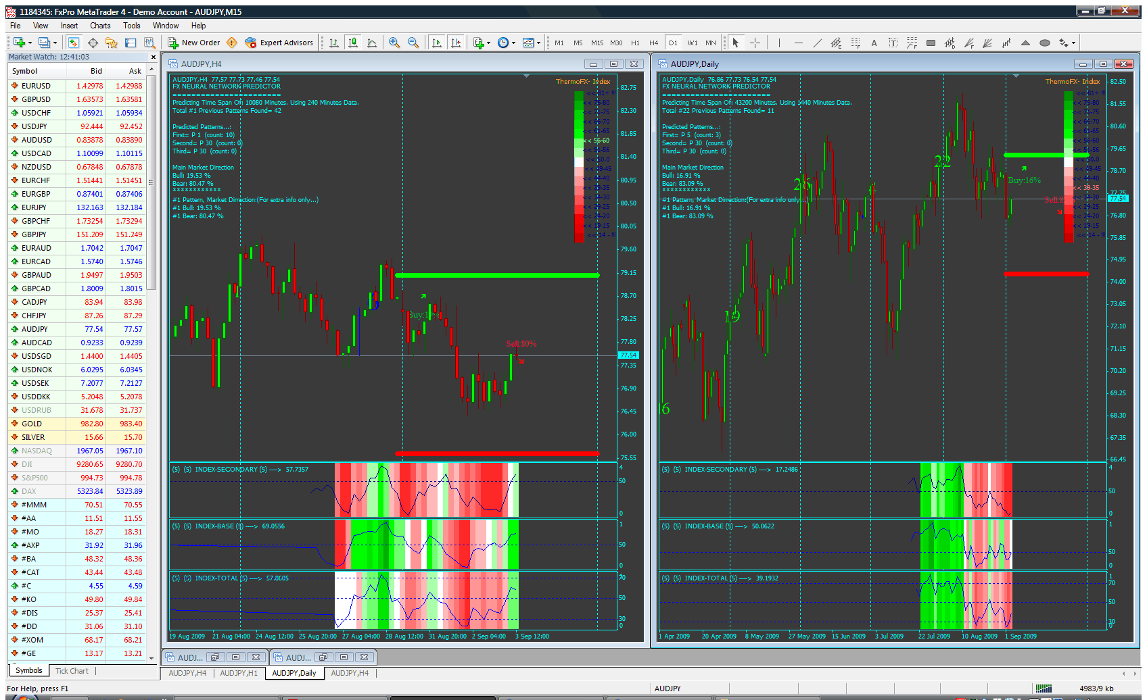Open the Indicators list dropdown arrow

tap(489, 43)
